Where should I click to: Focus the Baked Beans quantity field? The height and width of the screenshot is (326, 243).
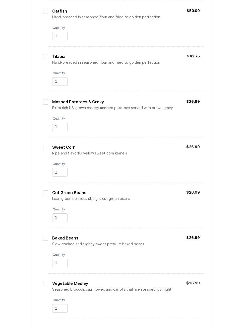tap(60, 263)
